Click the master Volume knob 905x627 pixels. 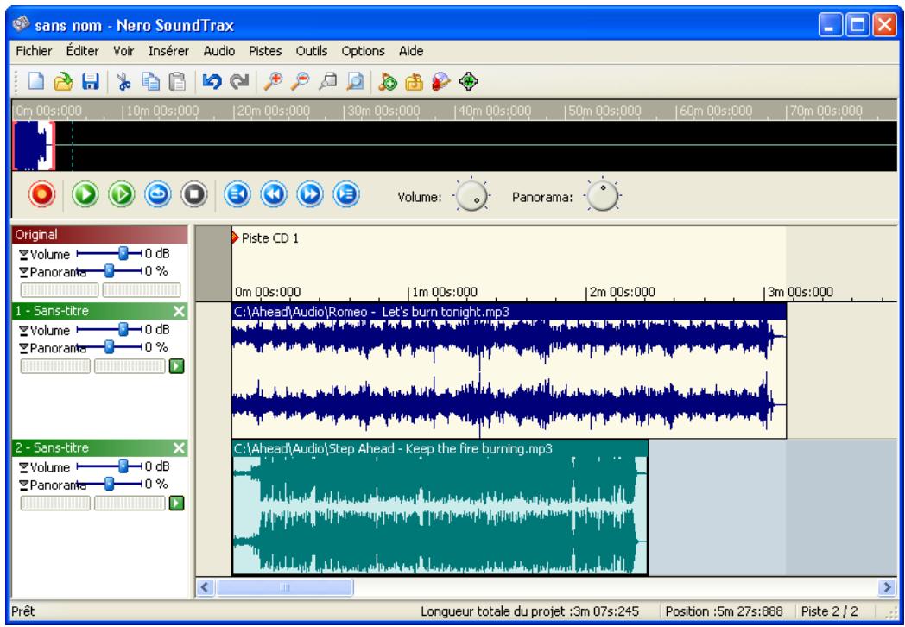click(471, 196)
